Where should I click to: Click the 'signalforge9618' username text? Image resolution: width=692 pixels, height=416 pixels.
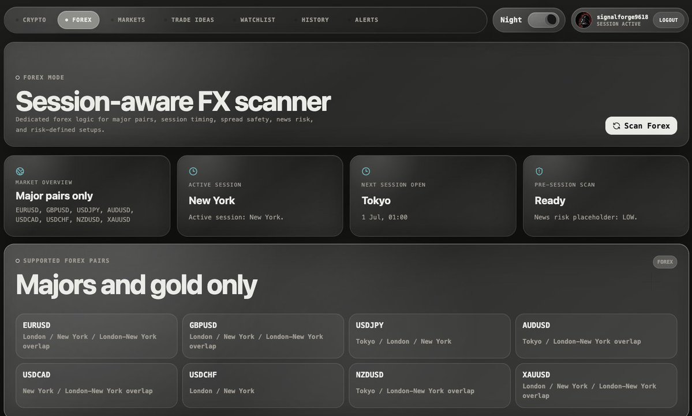point(622,17)
